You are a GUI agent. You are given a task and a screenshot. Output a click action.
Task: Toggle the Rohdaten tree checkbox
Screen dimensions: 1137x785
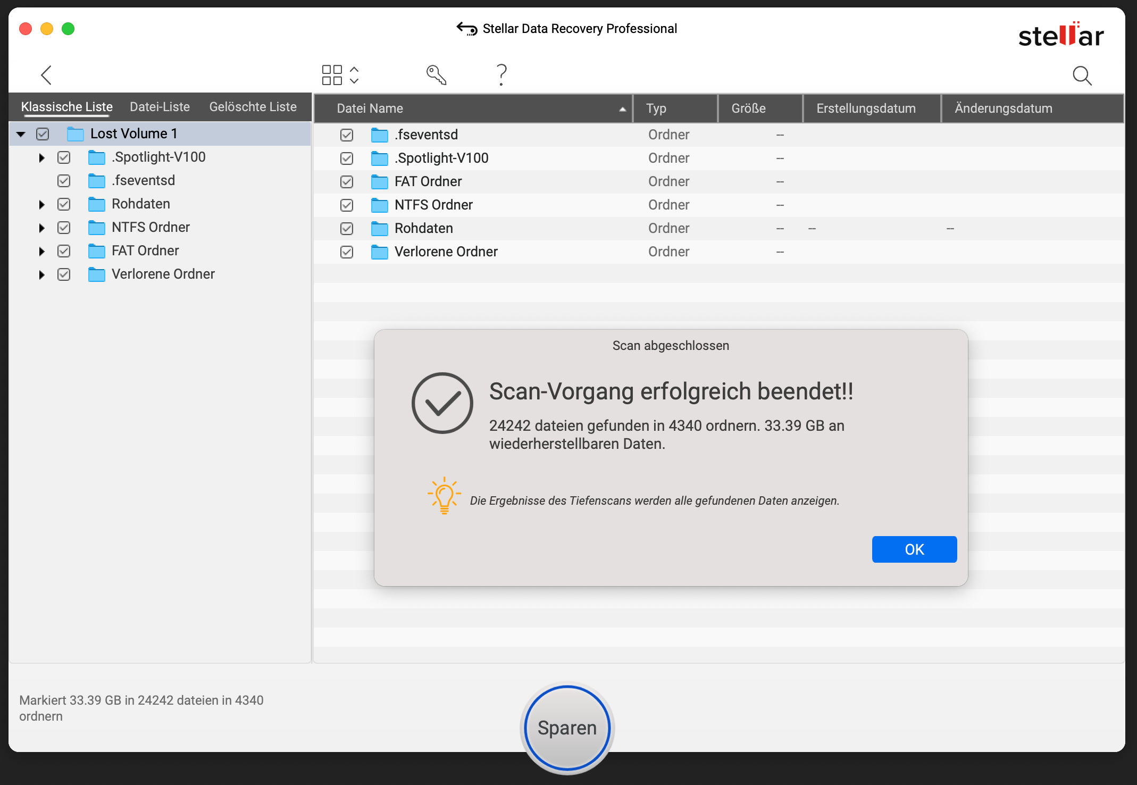[x=64, y=204]
